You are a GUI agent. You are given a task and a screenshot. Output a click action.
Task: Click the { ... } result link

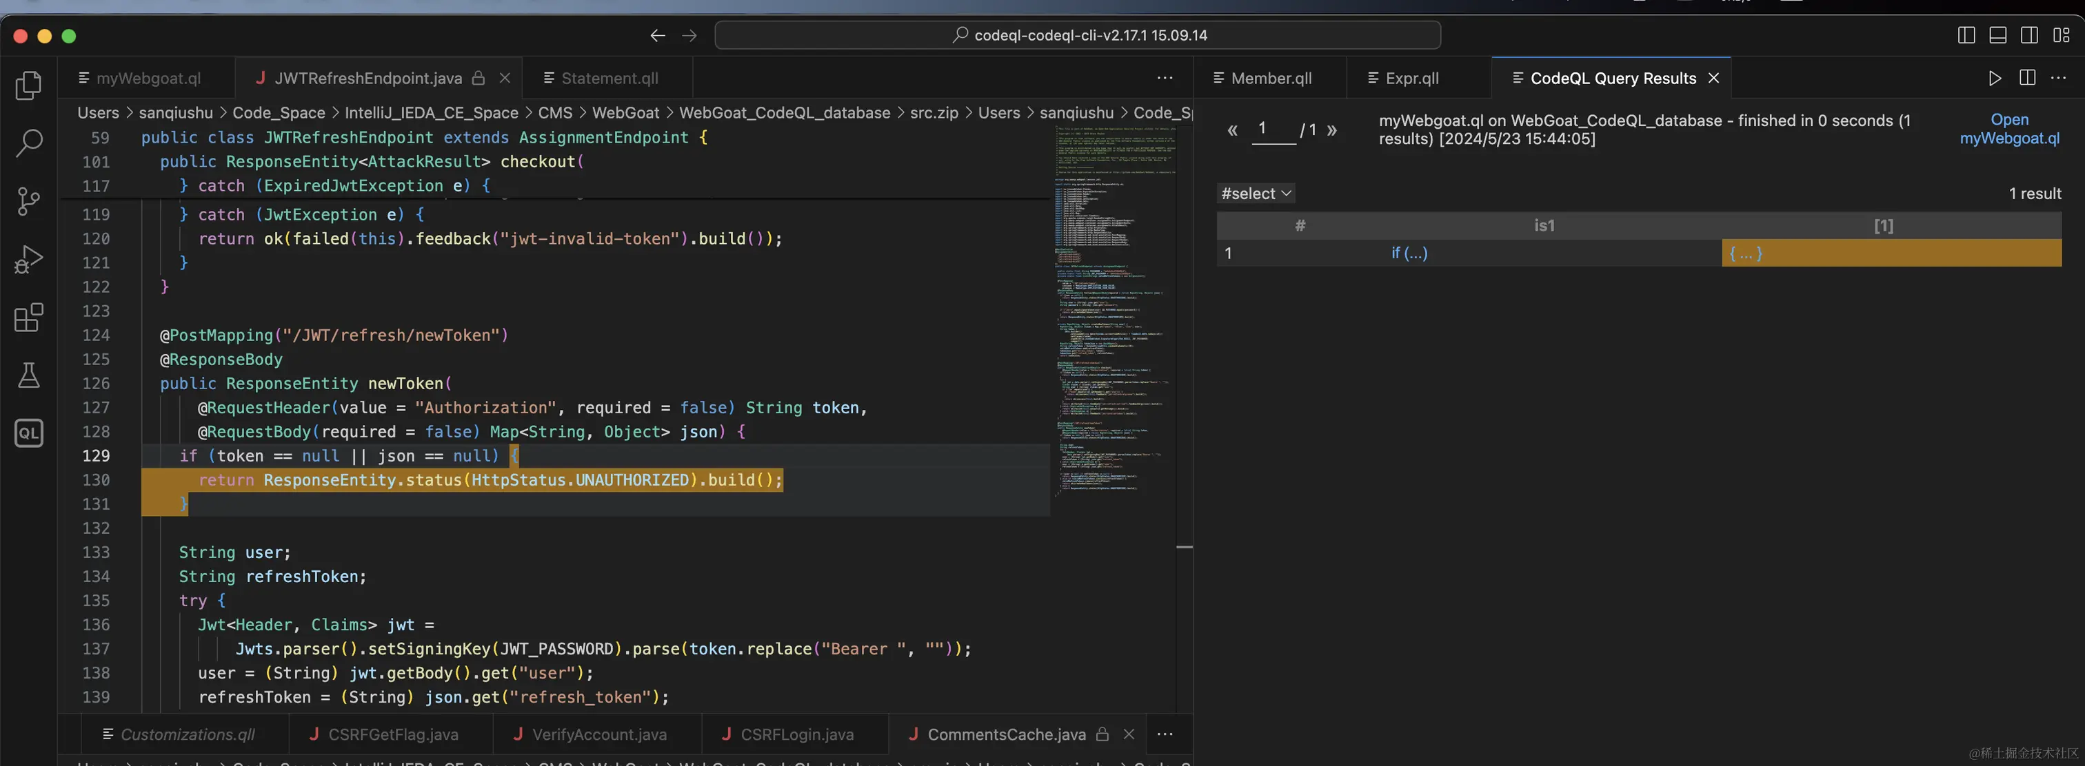(1746, 253)
